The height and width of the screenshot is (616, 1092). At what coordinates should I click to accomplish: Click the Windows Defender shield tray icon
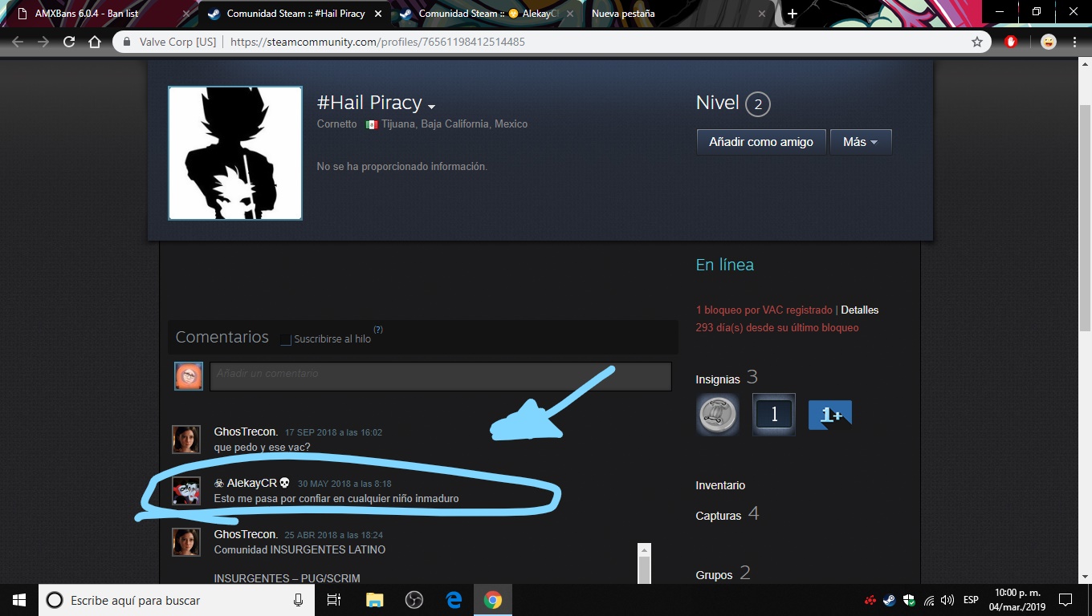click(x=909, y=600)
